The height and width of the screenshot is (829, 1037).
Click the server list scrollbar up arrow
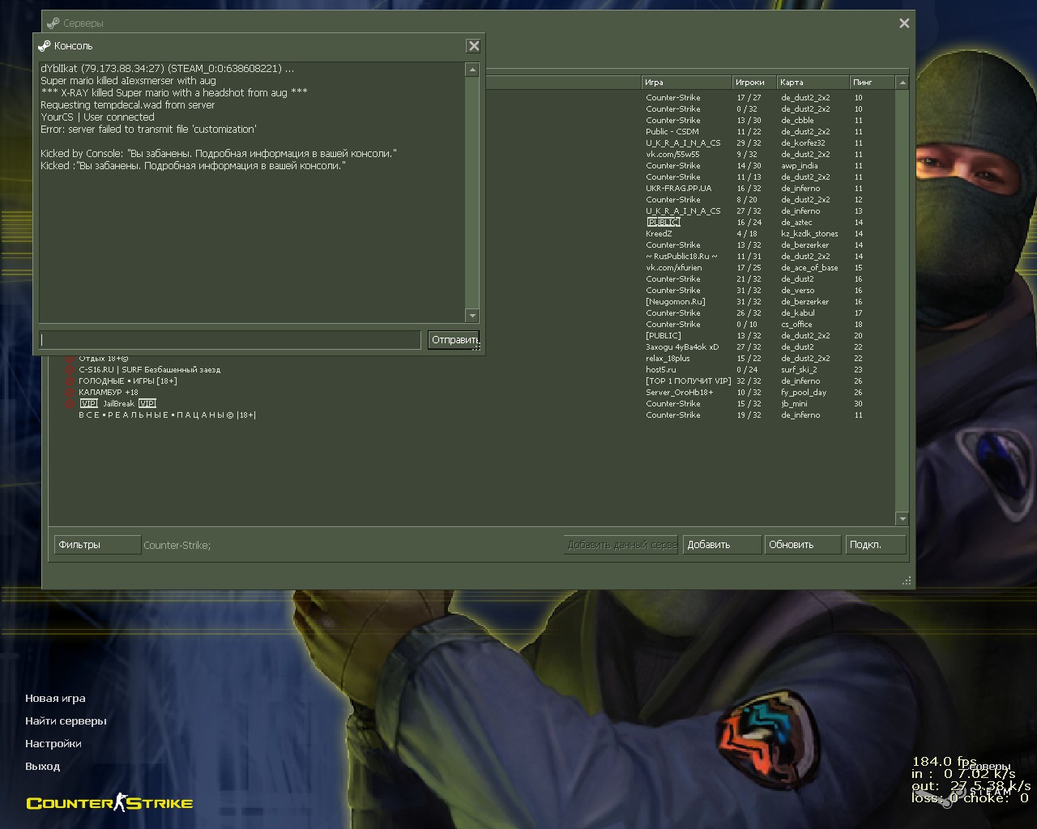pyautogui.click(x=903, y=83)
